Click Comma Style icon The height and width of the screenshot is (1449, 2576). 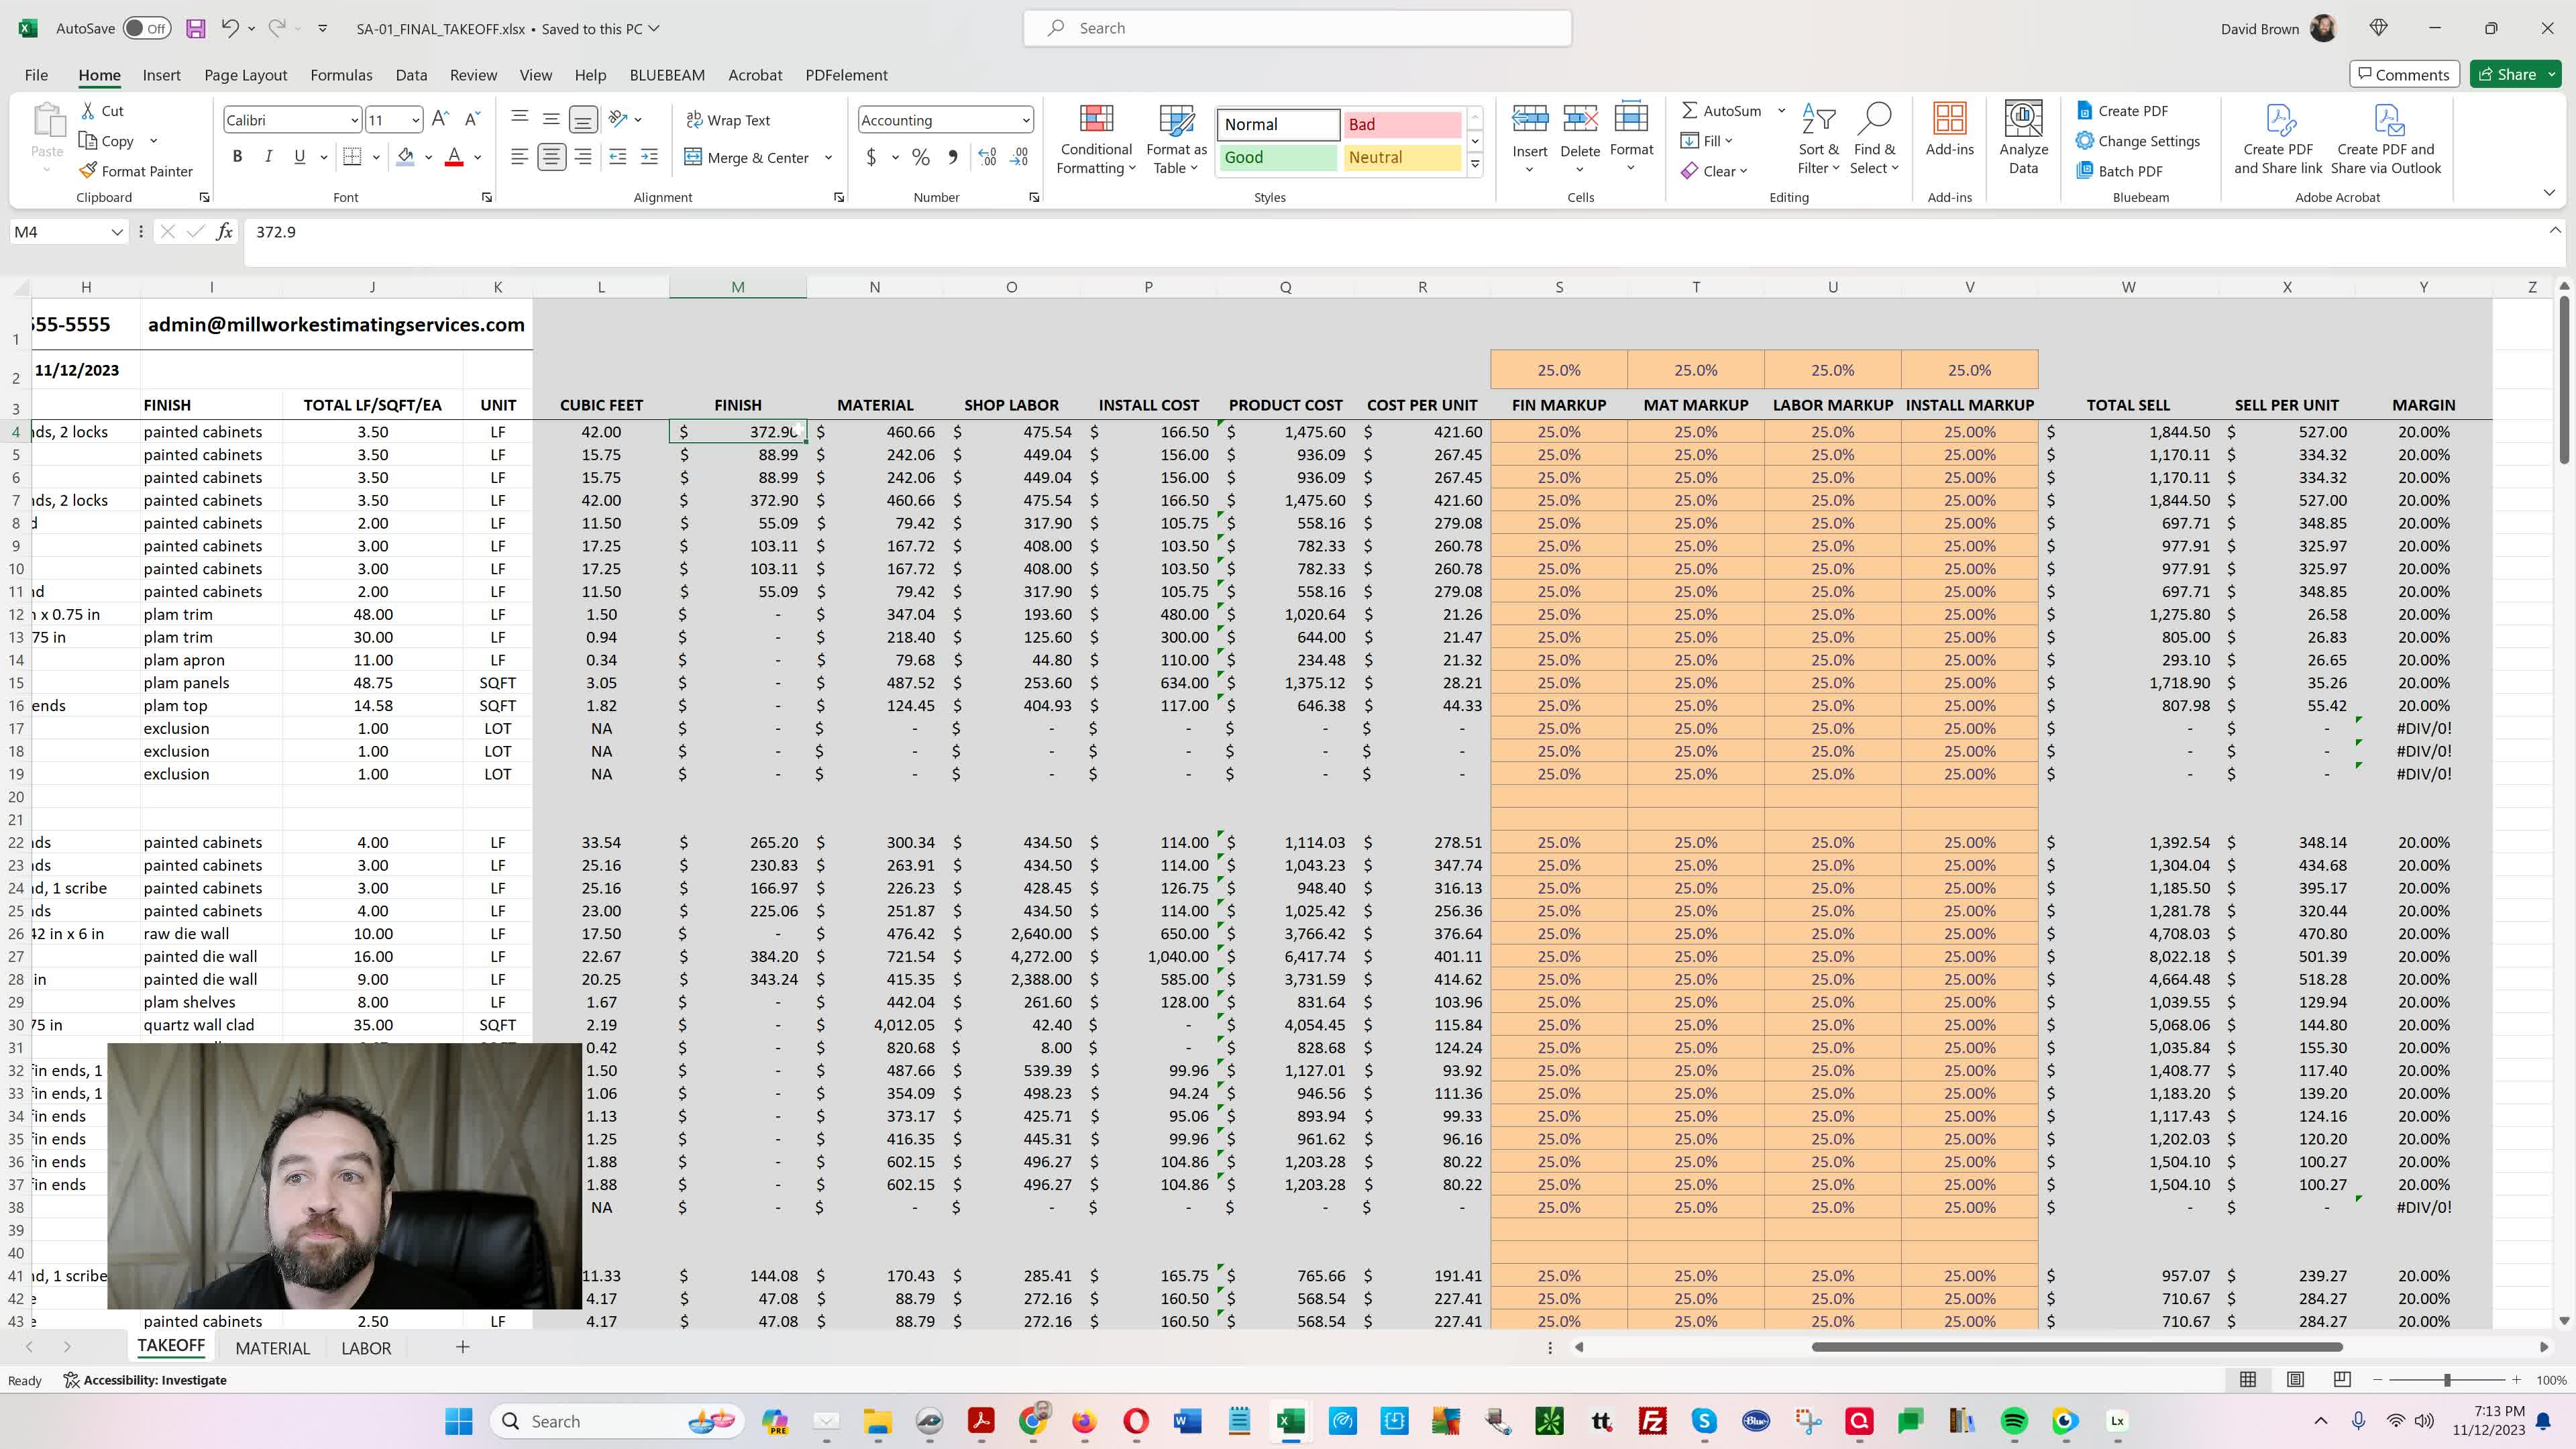(953, 157)
